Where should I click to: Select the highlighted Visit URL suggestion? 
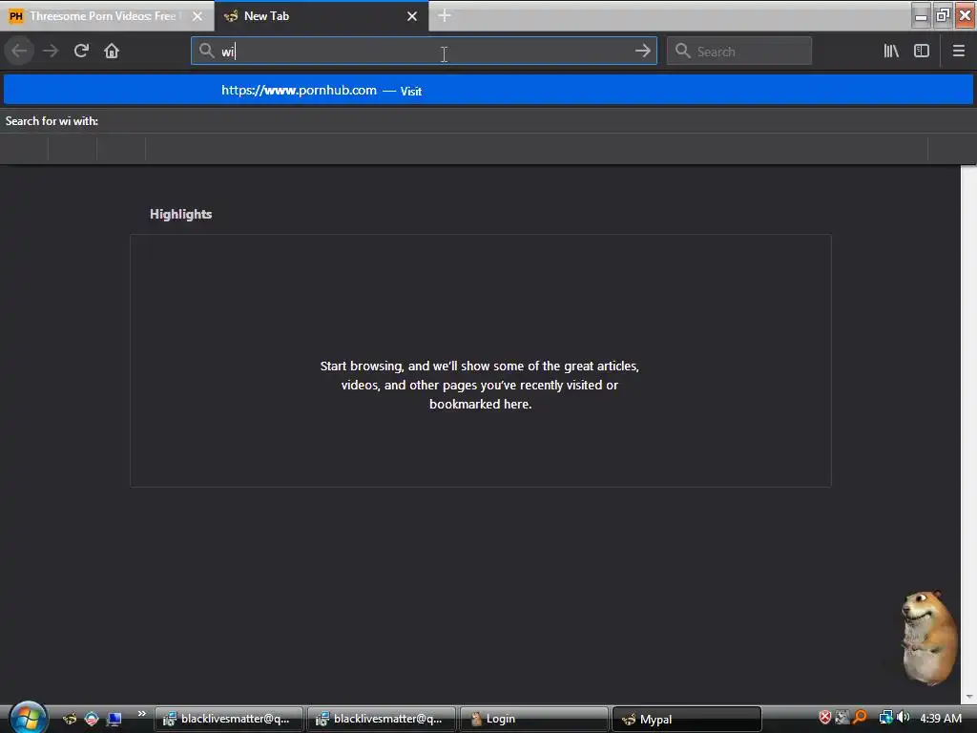pos(488,91)
